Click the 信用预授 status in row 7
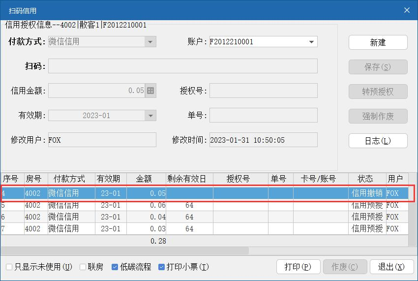The width and height of the screenshot is (418, 281). (367, 228)
